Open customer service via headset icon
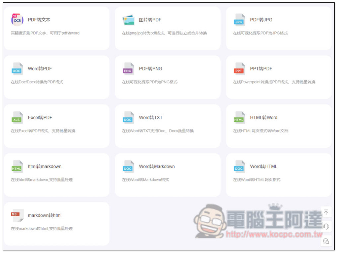The image size is (337, 253). tap(326, 227)
